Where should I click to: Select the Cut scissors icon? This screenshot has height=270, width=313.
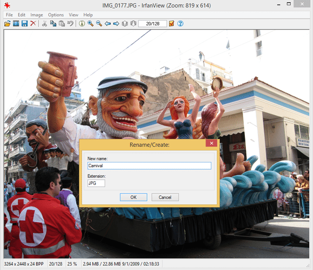[x=44, y=24]
